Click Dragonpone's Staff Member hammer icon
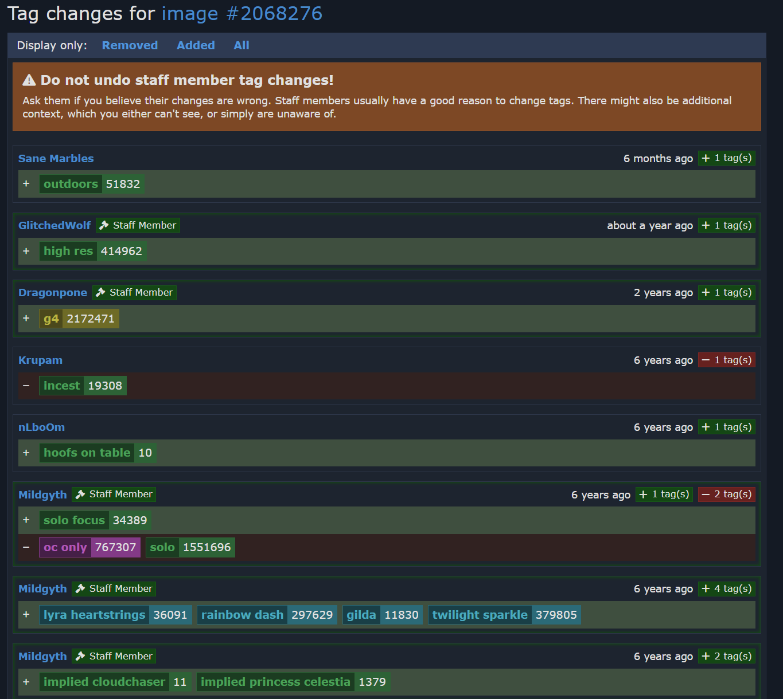This screenshot has height=699, width=783. (x=100, y=293)
